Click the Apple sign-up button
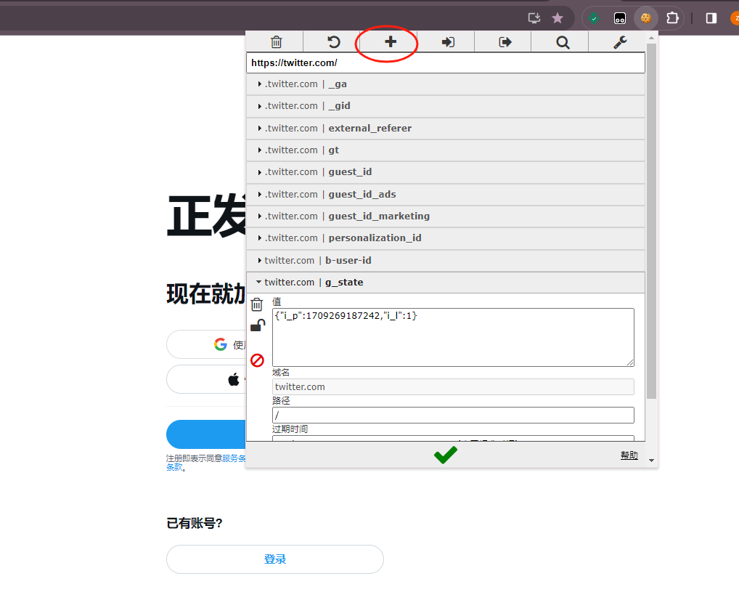The height and width of the screenshot is (608, 739). pos(206,379)
